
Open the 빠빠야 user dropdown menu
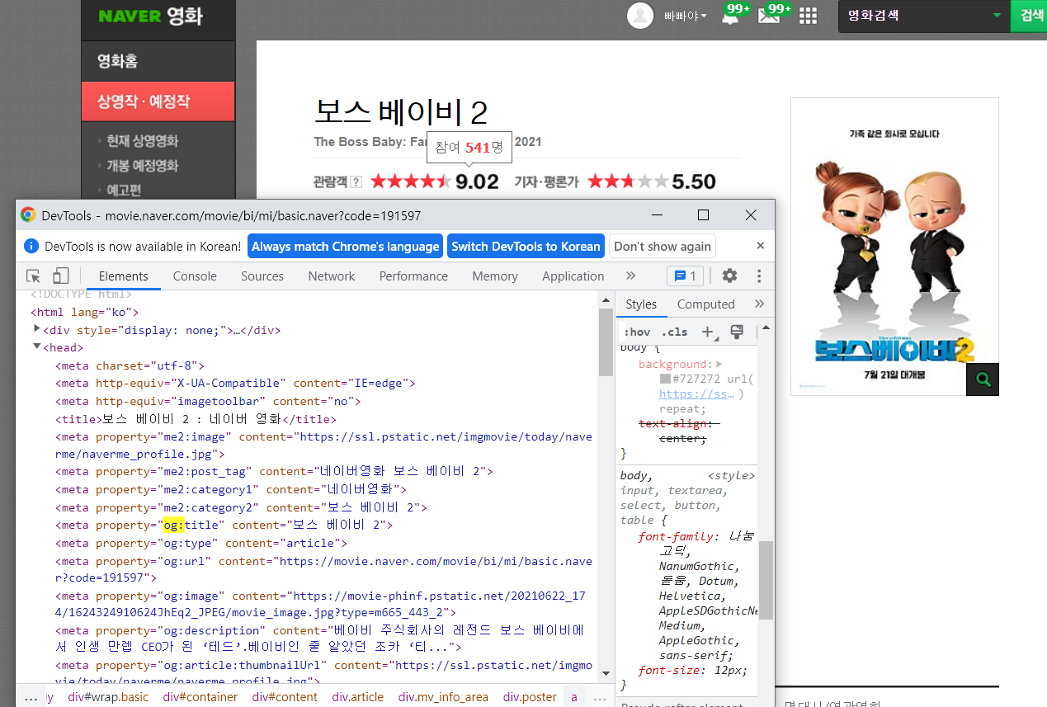[686, 16]
